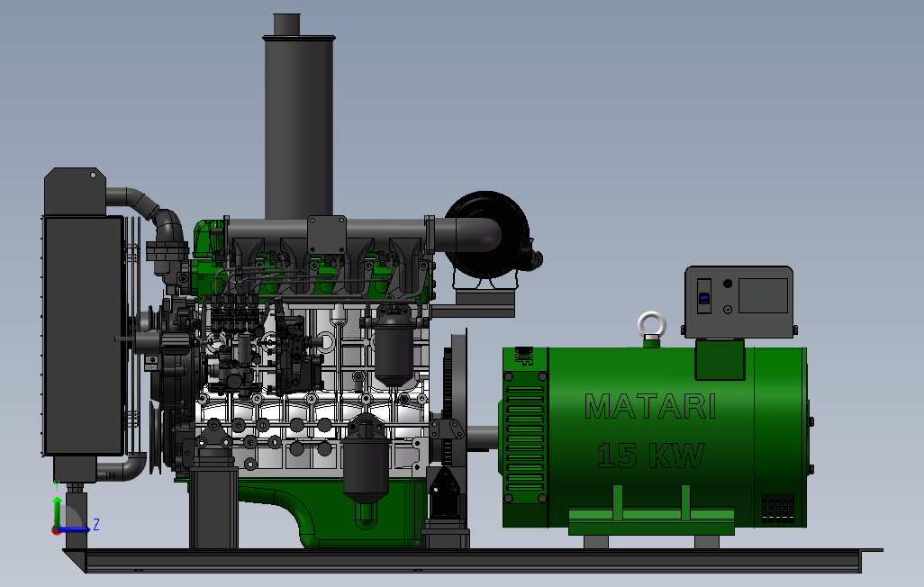924x587 pixels.
Task: Select the control panel box
Action: 739,303
